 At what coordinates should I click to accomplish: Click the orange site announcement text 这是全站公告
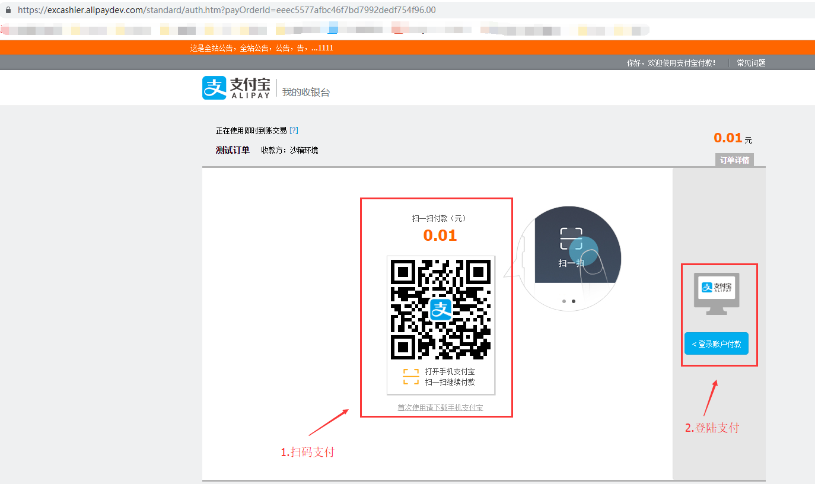[x=262, y=48]
